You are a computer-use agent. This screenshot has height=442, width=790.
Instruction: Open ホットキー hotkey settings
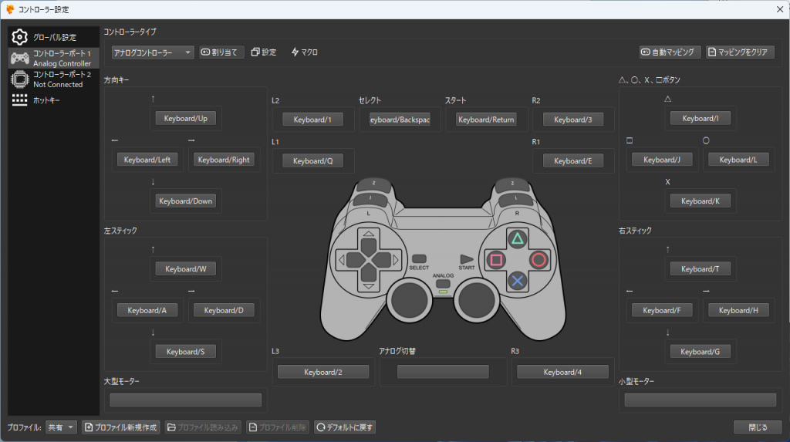(x=53, y=100)
